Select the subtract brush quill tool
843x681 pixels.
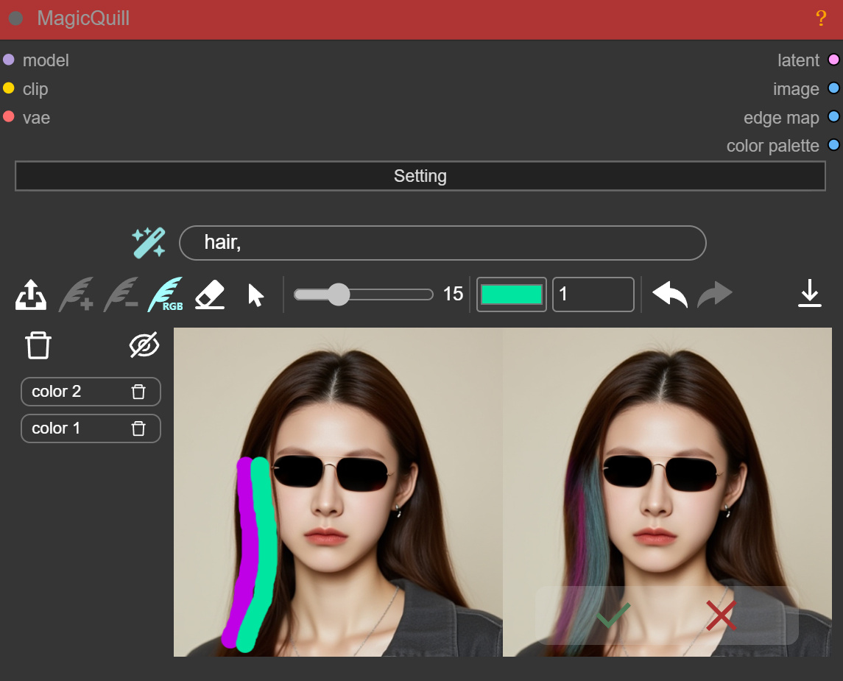[121, 294]
